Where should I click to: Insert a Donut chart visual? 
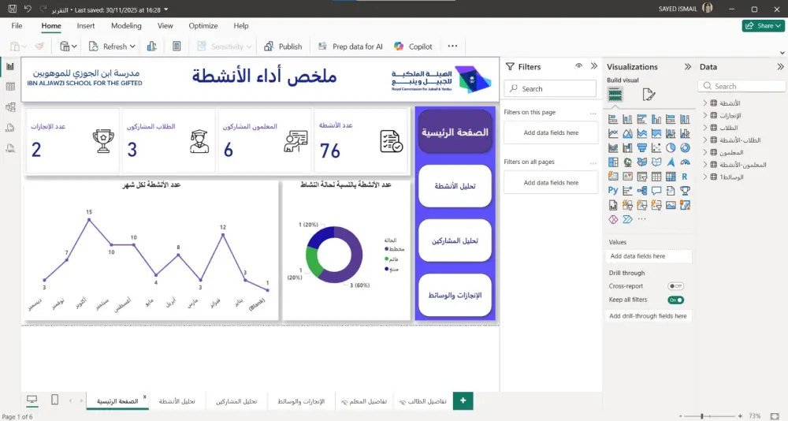click(685, 148)
